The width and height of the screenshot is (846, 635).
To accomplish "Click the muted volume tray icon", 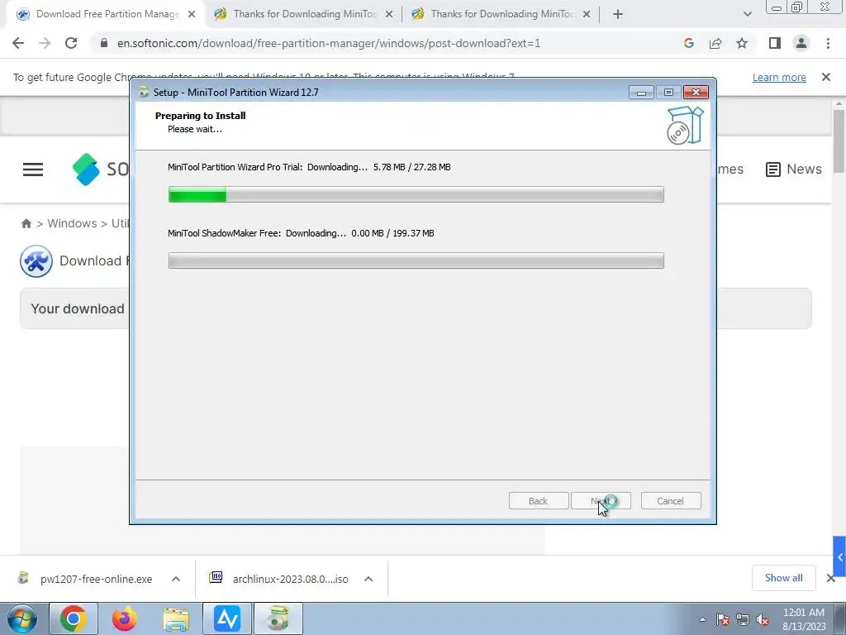I will point(763,620).
